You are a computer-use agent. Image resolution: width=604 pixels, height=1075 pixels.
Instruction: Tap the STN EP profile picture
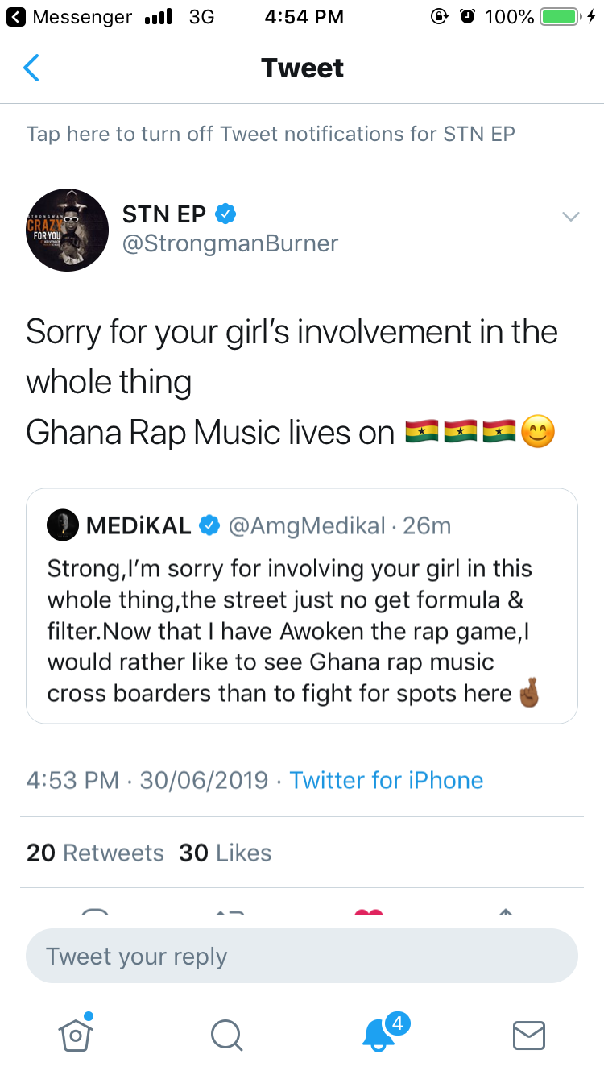coord(68,230)
